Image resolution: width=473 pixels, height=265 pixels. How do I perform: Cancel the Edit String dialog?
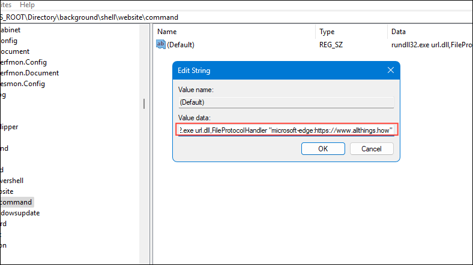tap(372, 149)
